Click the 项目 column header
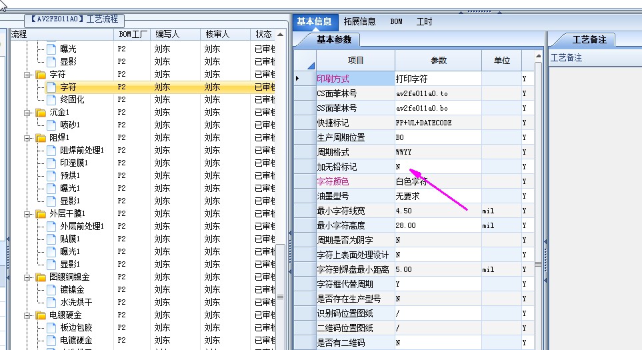Viewport: 642px width, 350px height. coord(355,61)
